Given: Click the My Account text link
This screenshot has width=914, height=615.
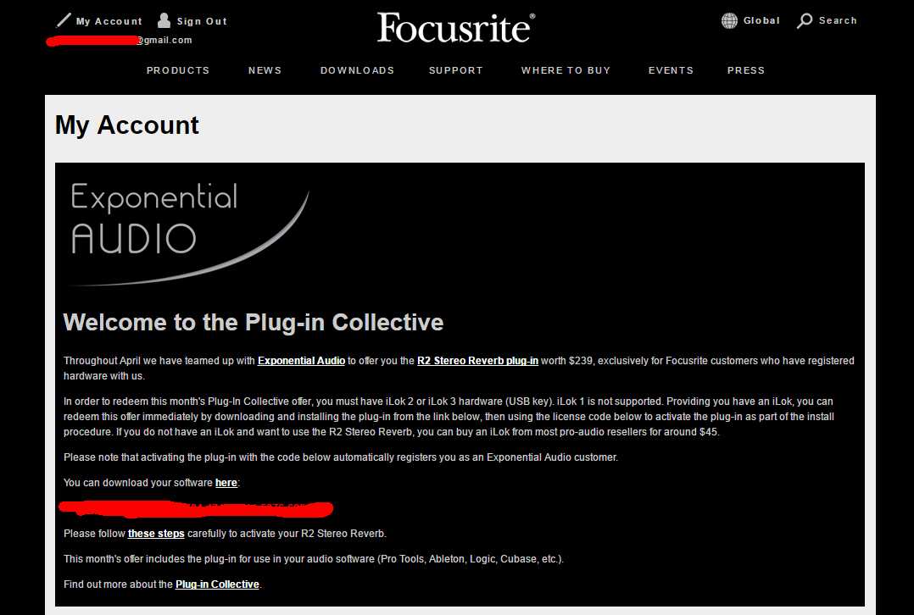Looking at the screenshot, I should tap(109, 21).
